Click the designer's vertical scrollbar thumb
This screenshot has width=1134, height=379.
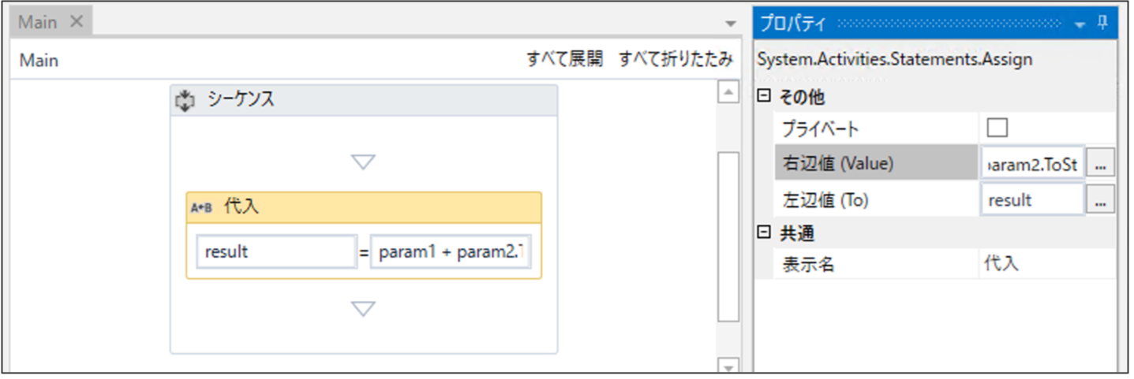click(728, 236)
